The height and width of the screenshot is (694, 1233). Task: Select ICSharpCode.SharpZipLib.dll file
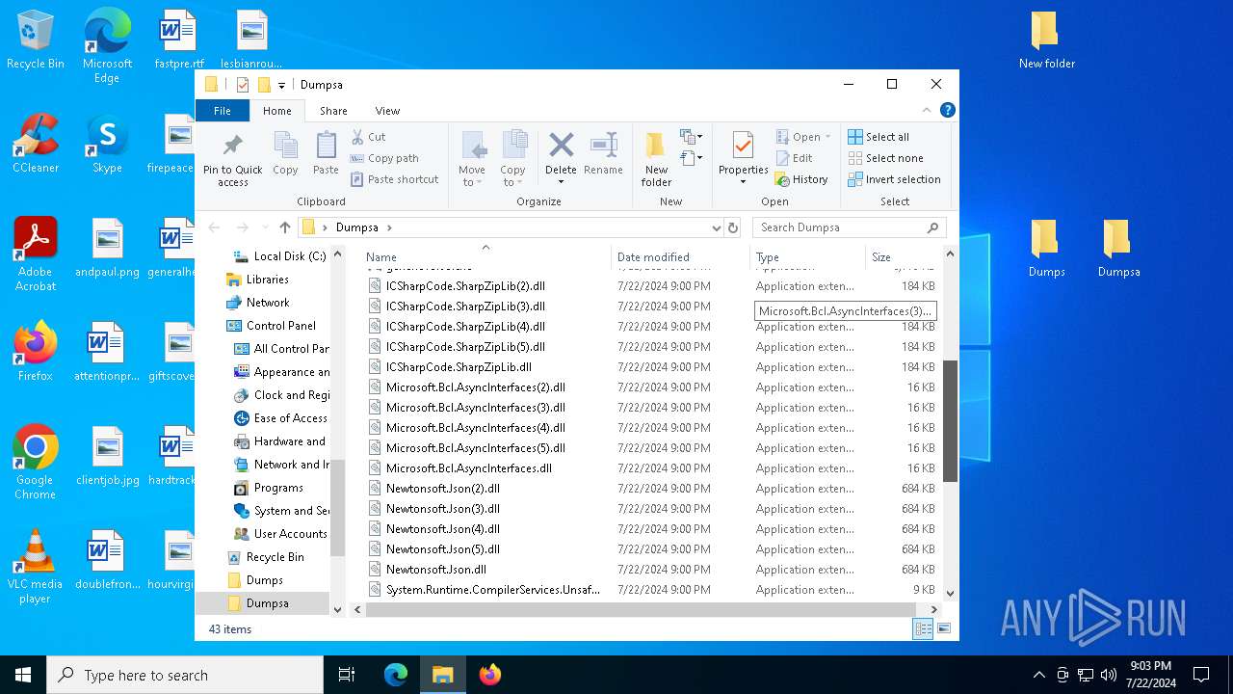[459, 367]
